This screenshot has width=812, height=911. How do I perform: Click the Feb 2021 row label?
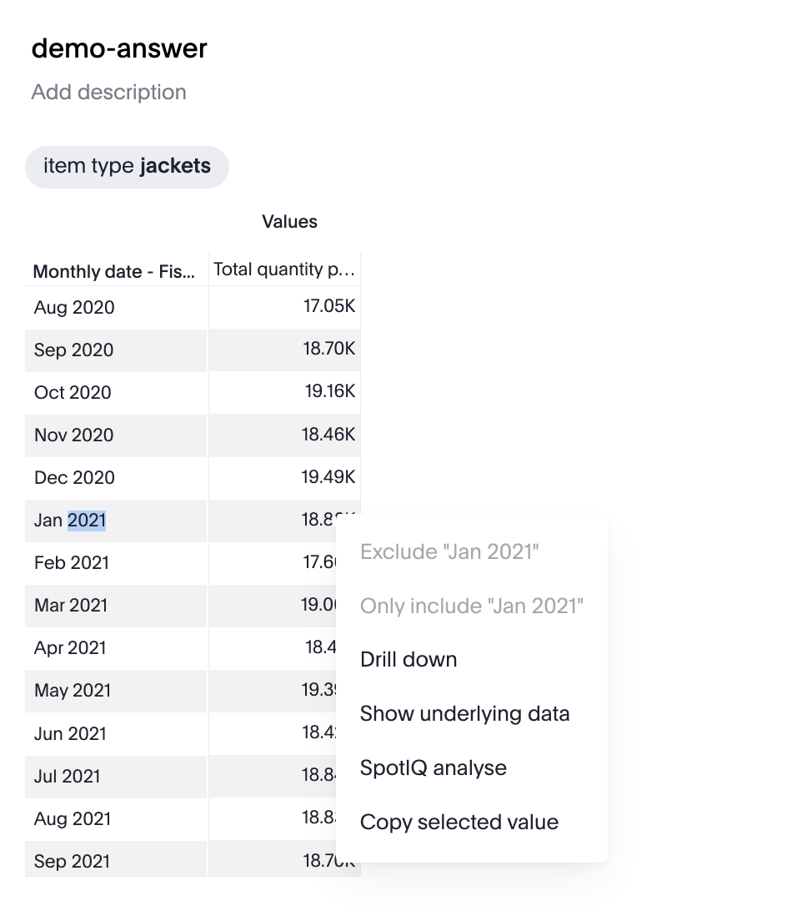click(x=69, y=562)
